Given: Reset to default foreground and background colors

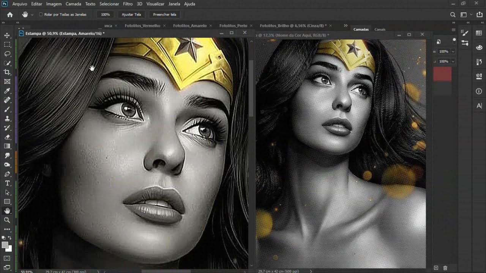Looking at the screenshot, I should (x=3, y=238).
